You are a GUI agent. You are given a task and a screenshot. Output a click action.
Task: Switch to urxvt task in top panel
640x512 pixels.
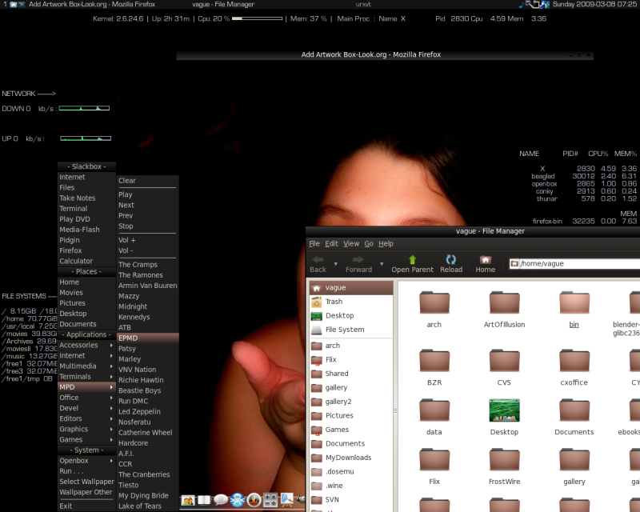click(x=363, y=5)
